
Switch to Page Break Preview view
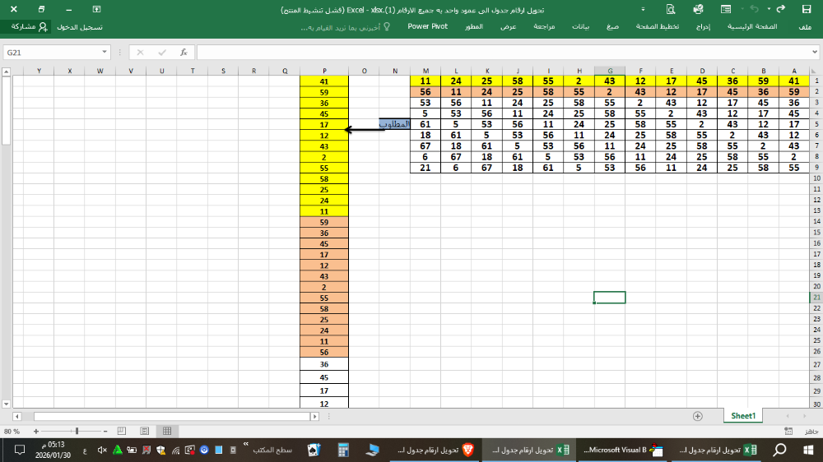coord(121,431)
